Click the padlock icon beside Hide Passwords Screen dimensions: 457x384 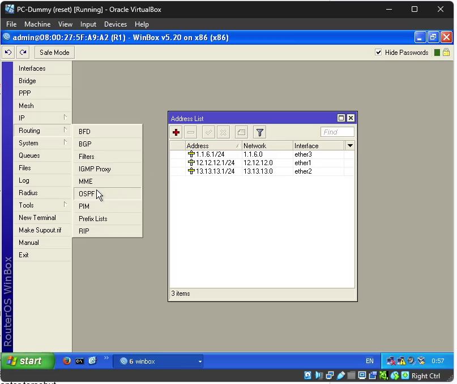click(x=446, y=53)
